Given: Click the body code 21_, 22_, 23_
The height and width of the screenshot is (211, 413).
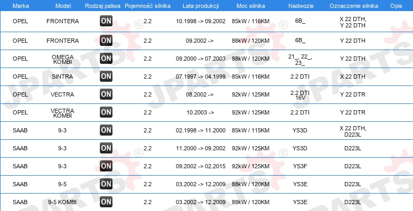Looking at the screenshot, I should tap(300, 59).
